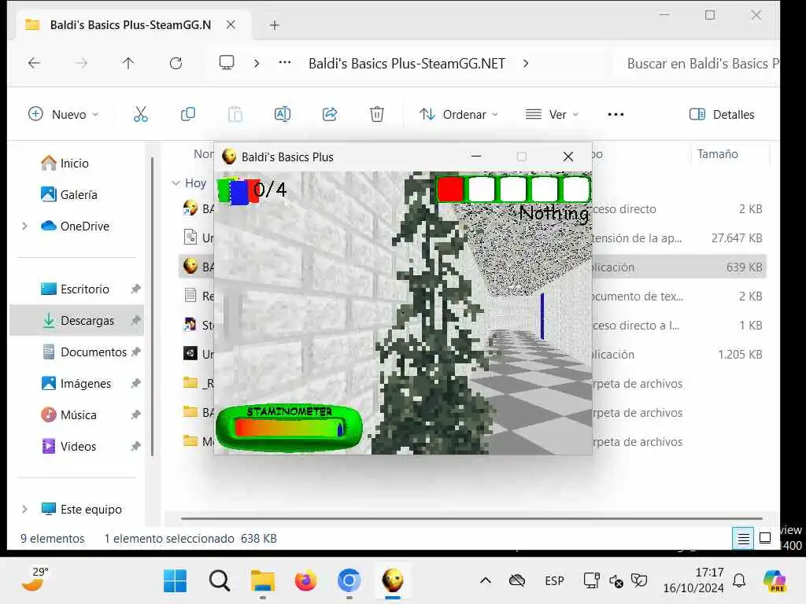
Task: Click the horizontal scrollbar in file list
Action: tap(471, 519)
